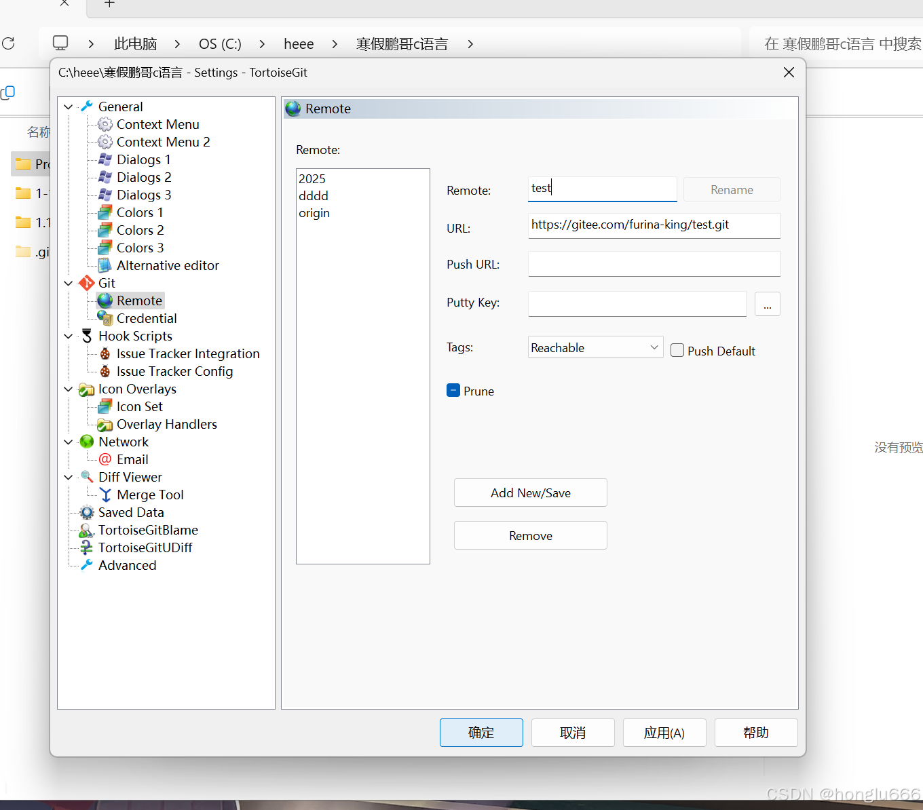Click the Saved Data gear icon
The image size is (923, 810).
tap(87, 512)
